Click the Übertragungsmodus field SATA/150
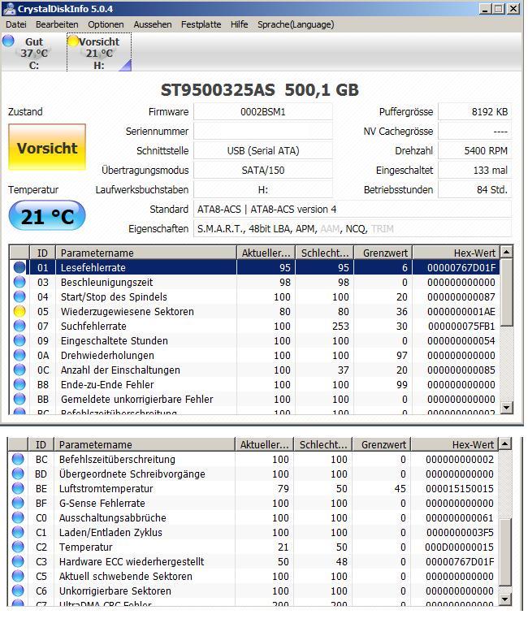The height and width of the screenshot is (623, 528). coord(263,170)
